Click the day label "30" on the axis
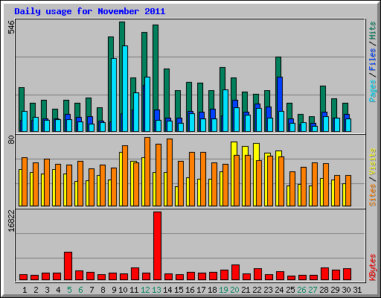This screenshot has height=298, width=381. [346, 290]
